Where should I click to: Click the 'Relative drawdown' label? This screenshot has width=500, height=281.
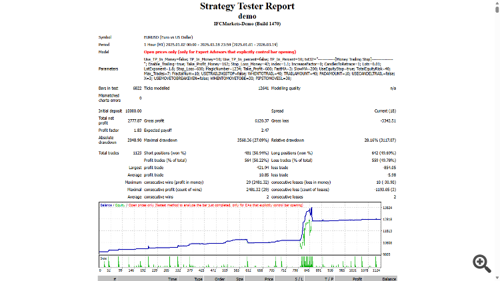(287, 140)
